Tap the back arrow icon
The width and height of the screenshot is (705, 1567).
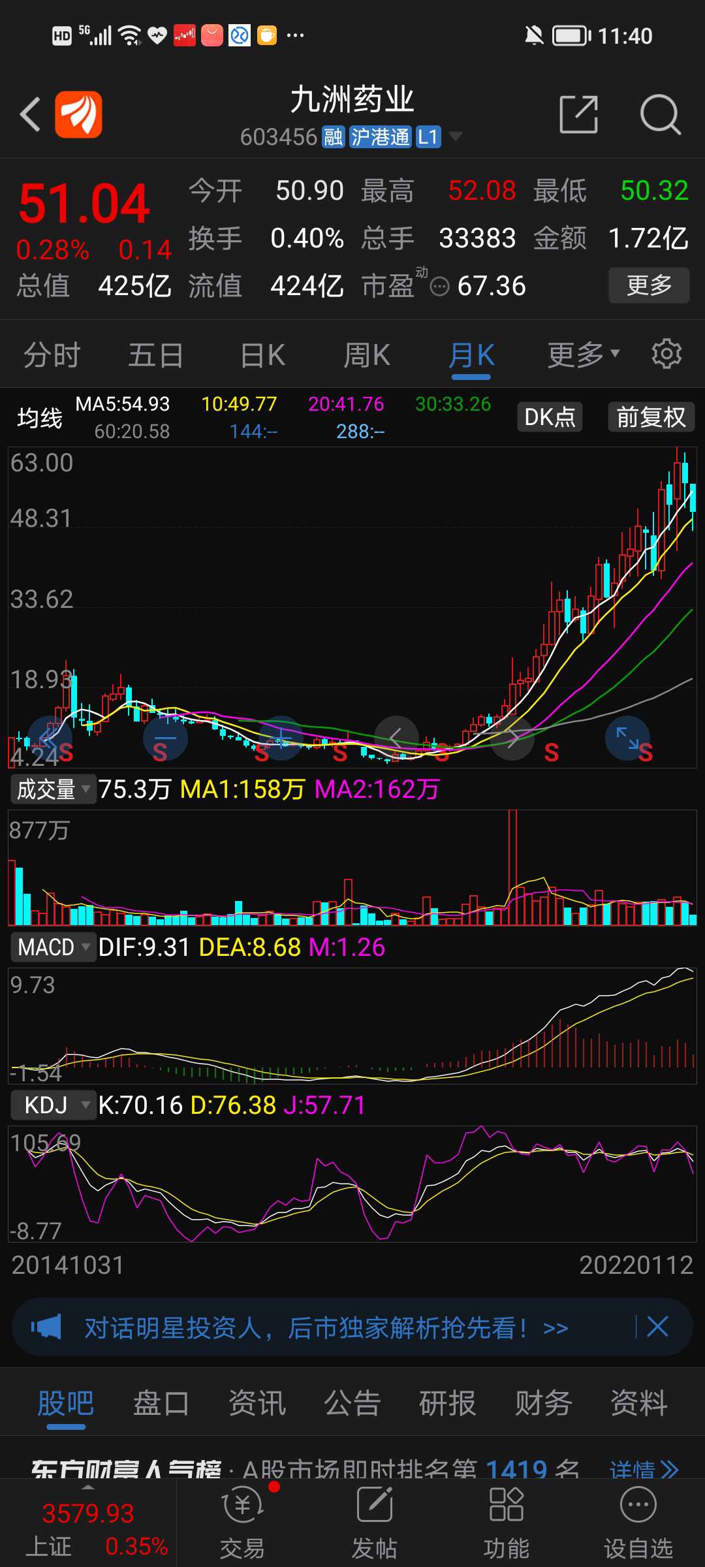click(x=31, y=115)
